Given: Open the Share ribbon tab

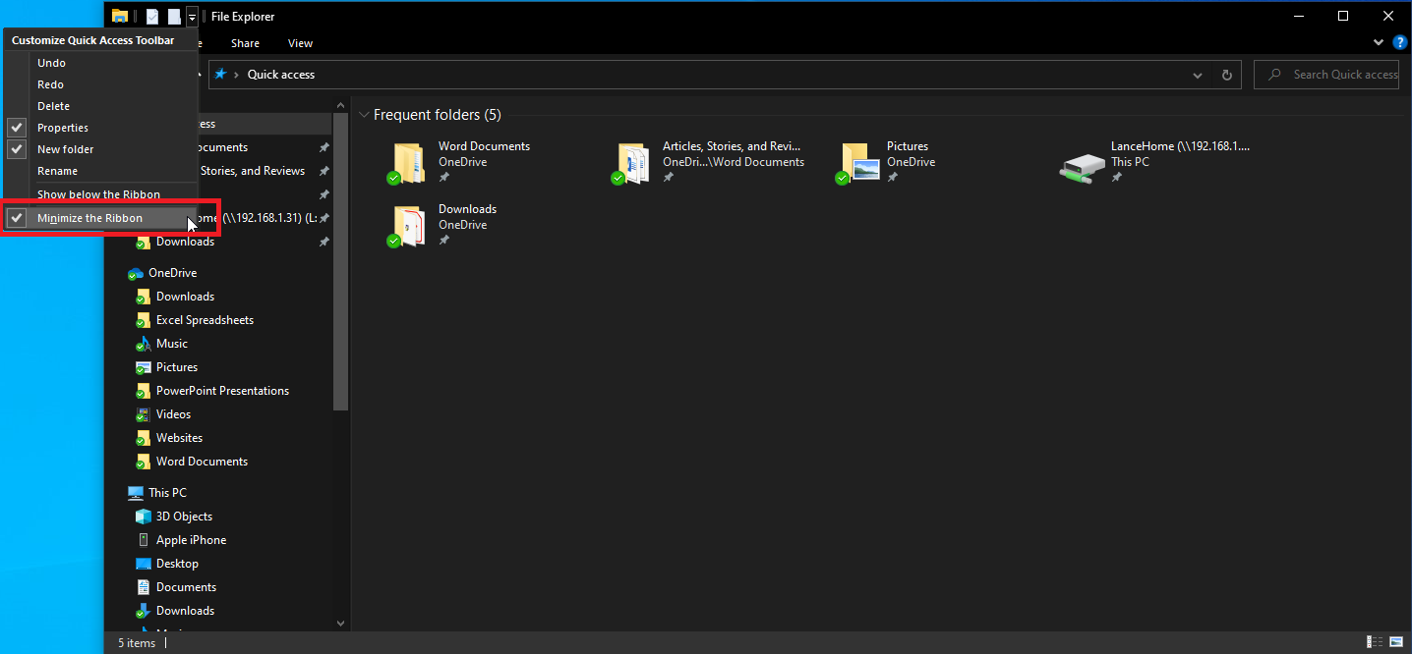Looking at the screenshot, I should coord(245,43).
